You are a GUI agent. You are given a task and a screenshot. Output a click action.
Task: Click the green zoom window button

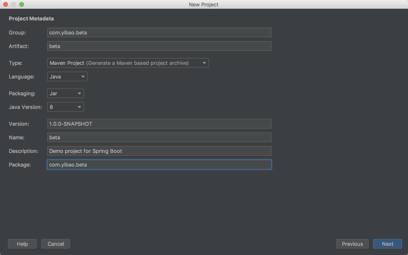tap(22, 5)
